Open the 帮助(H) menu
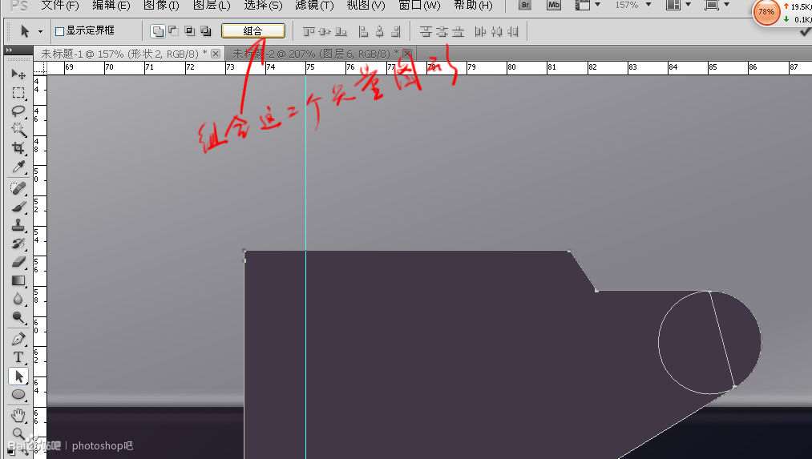Image resolution: width=812 pixels, height=459 pixels. (x=473, y=6)
